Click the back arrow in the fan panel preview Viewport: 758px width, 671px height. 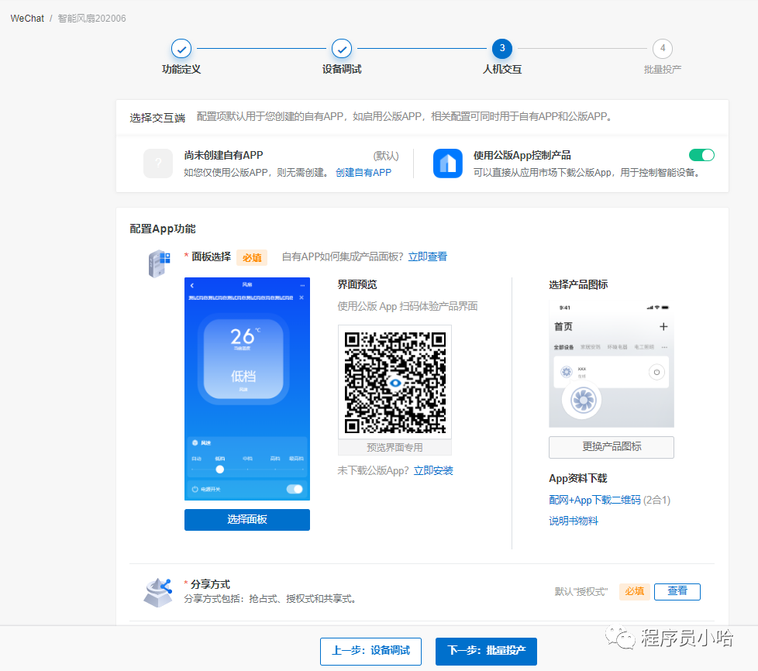[192, 285]
